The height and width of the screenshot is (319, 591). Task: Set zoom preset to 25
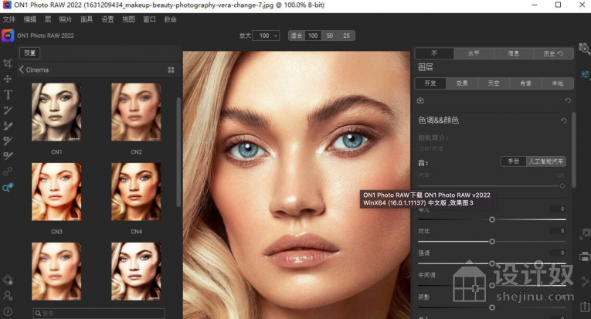(x=346, y=36)
